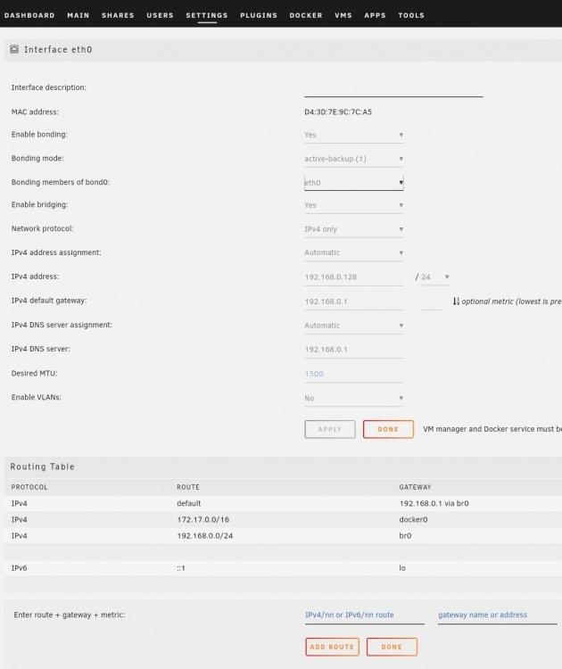
Task: Open Bonding members of bond0 dropdown
Action: tap(354, 183)
